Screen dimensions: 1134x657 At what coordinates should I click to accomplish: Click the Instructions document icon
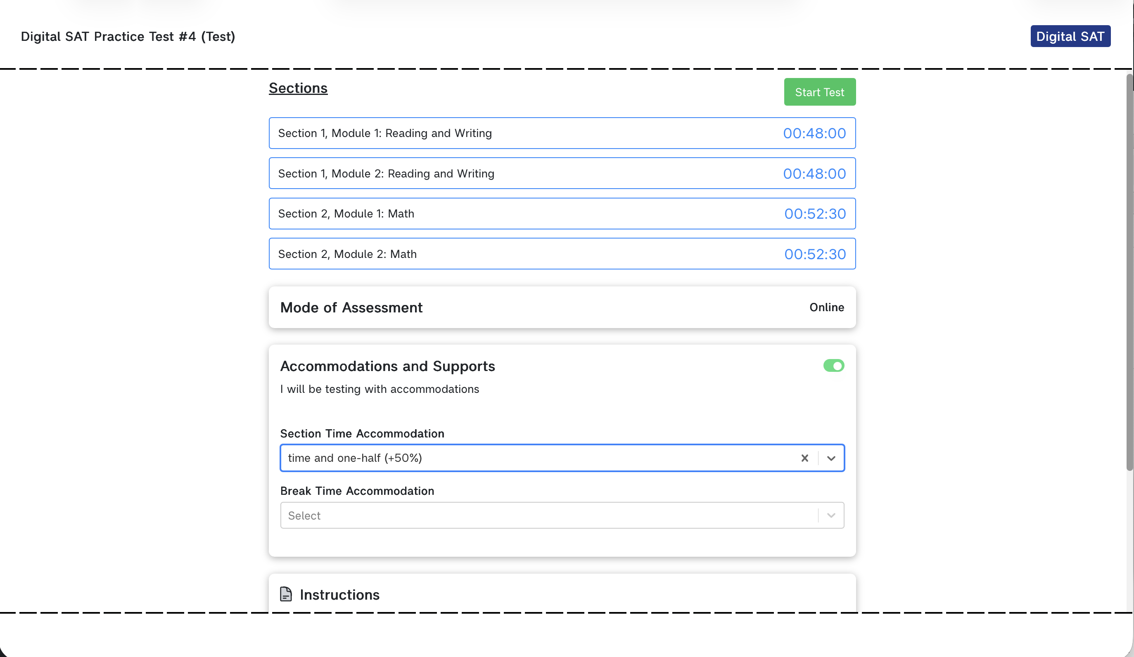286,594
